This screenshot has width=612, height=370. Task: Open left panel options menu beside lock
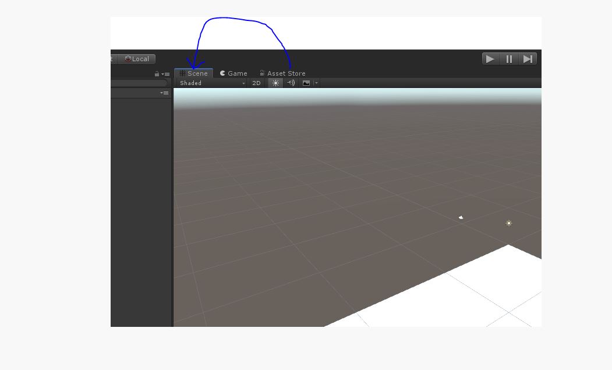165,74
